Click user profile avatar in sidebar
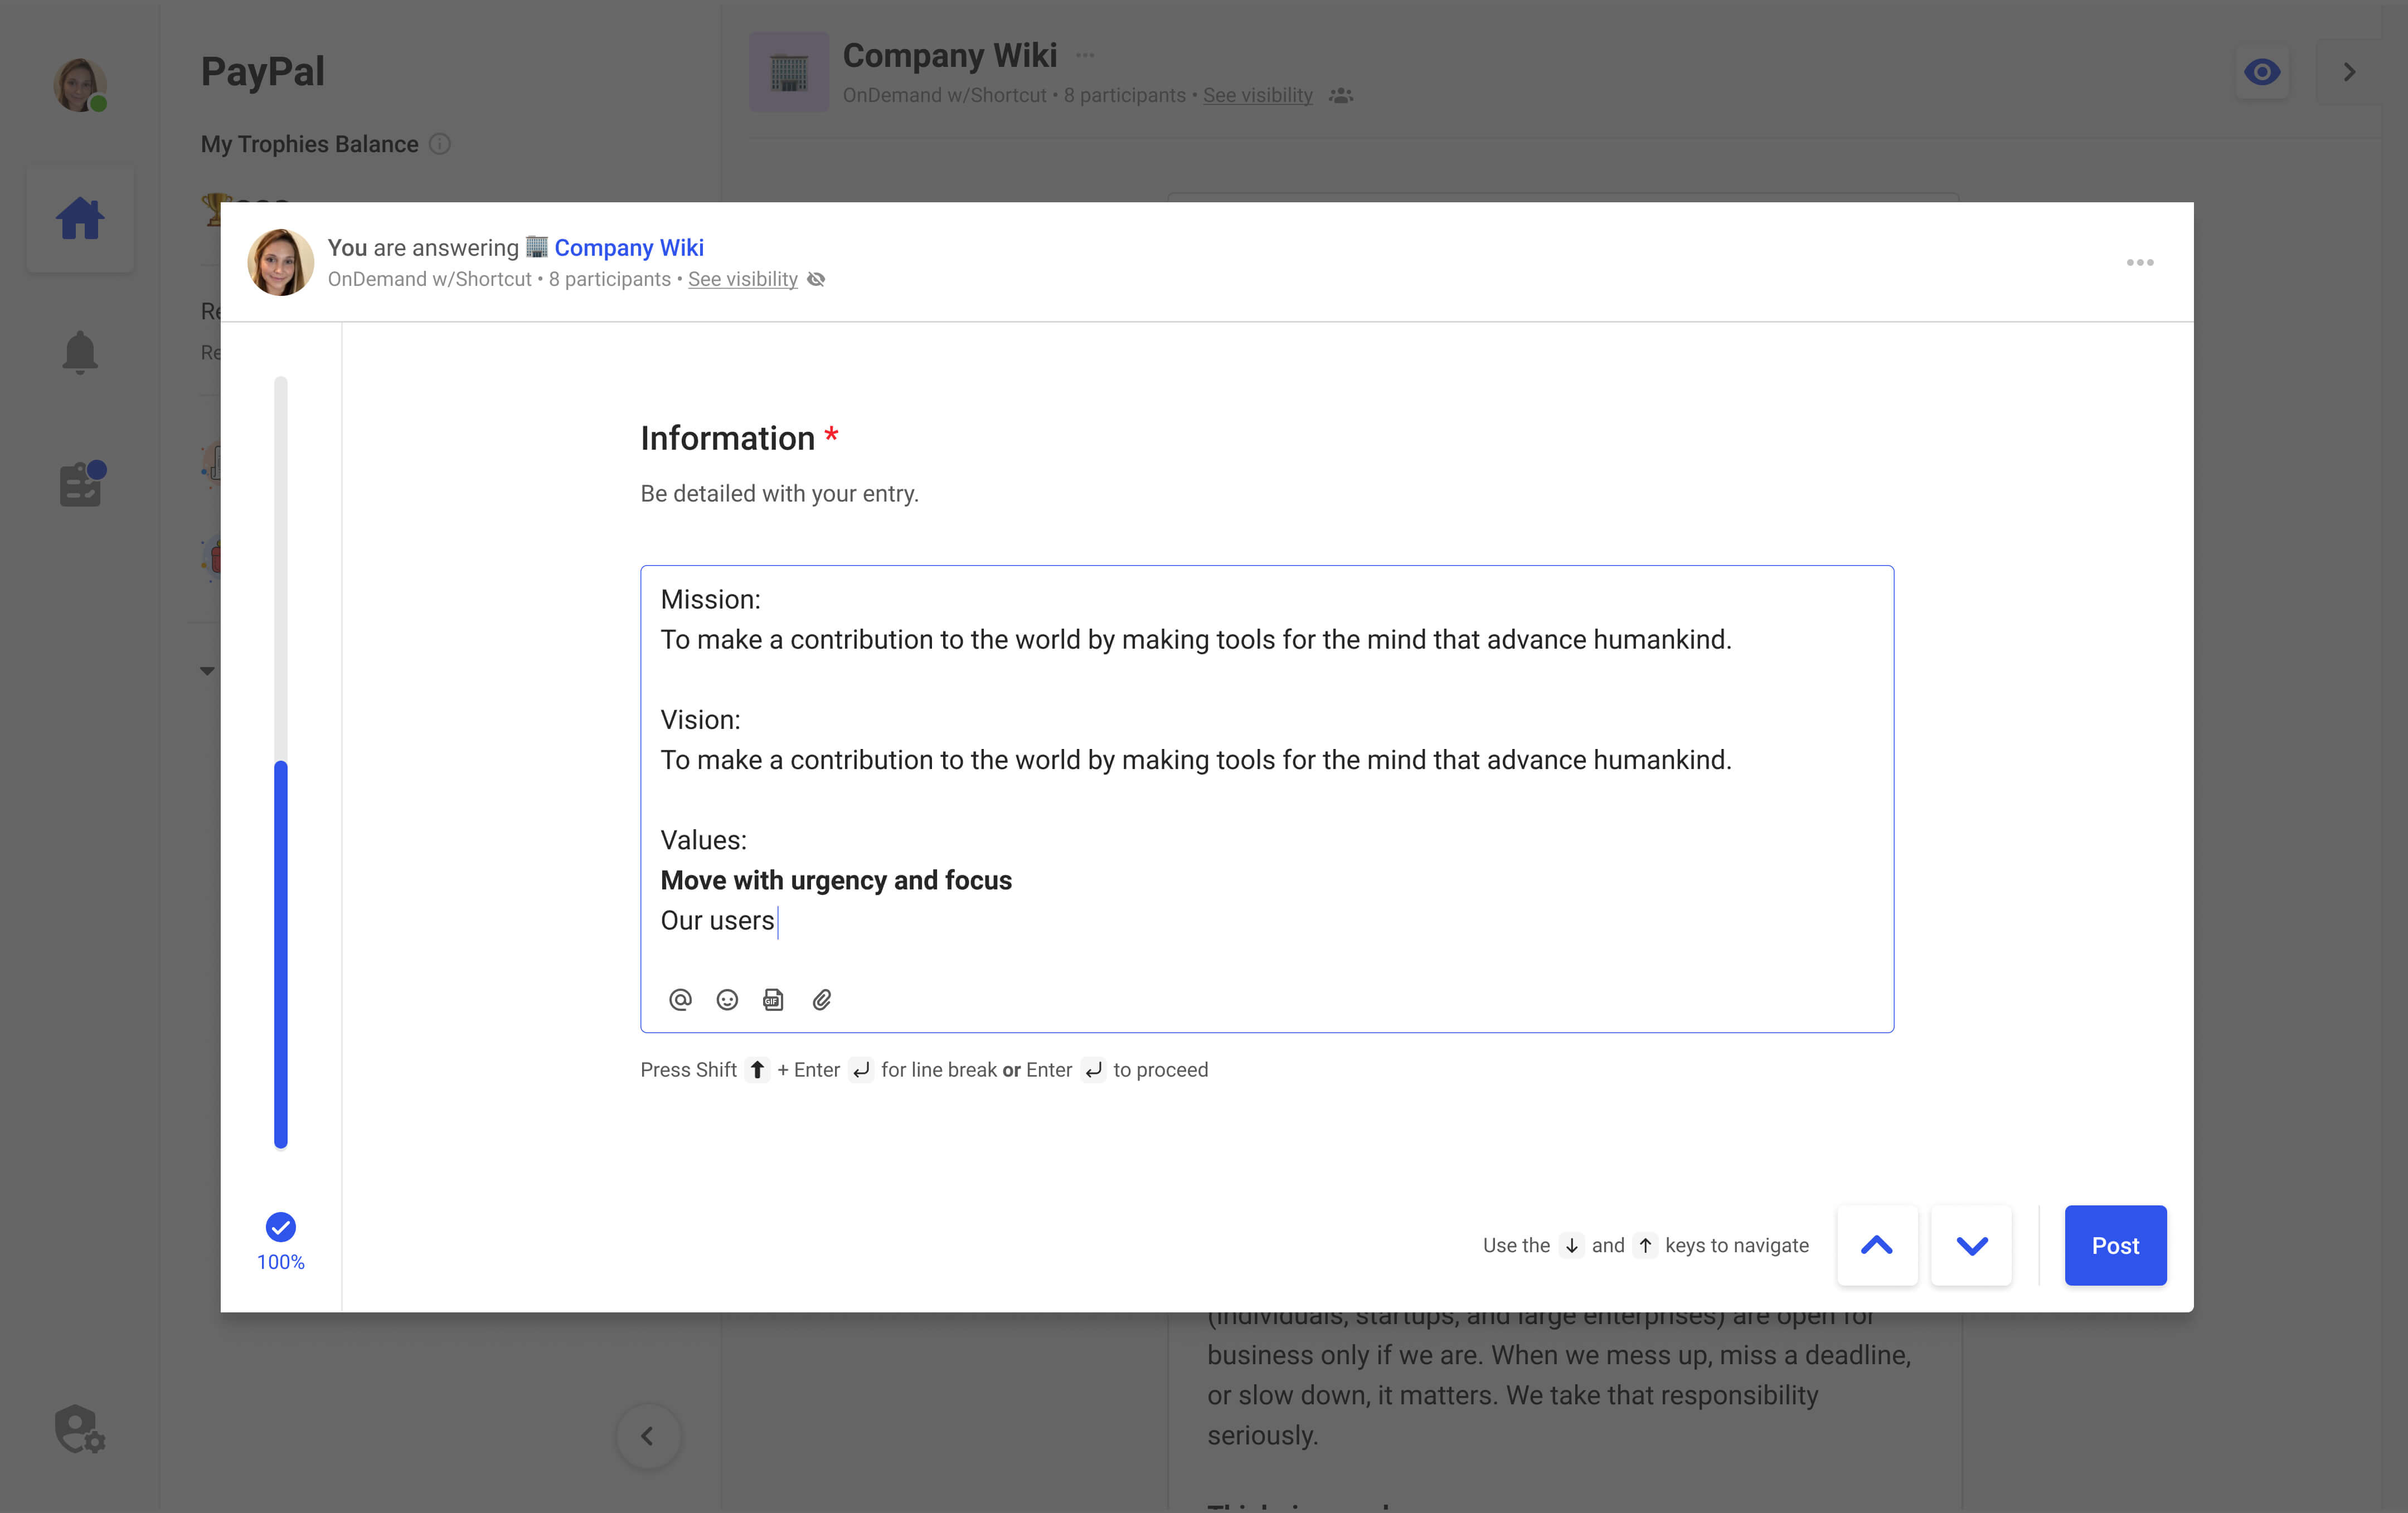2408x1513 pixels. (x=80, y=85)
